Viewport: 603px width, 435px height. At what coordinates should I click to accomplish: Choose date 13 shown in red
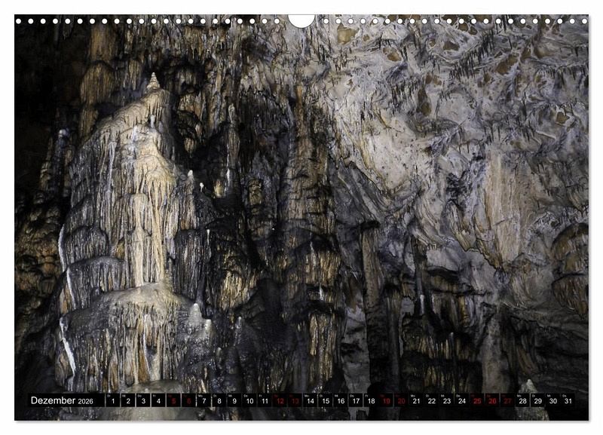pos(295,401)
